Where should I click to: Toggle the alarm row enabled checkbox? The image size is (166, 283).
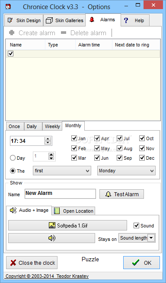(x=11, y=53)
